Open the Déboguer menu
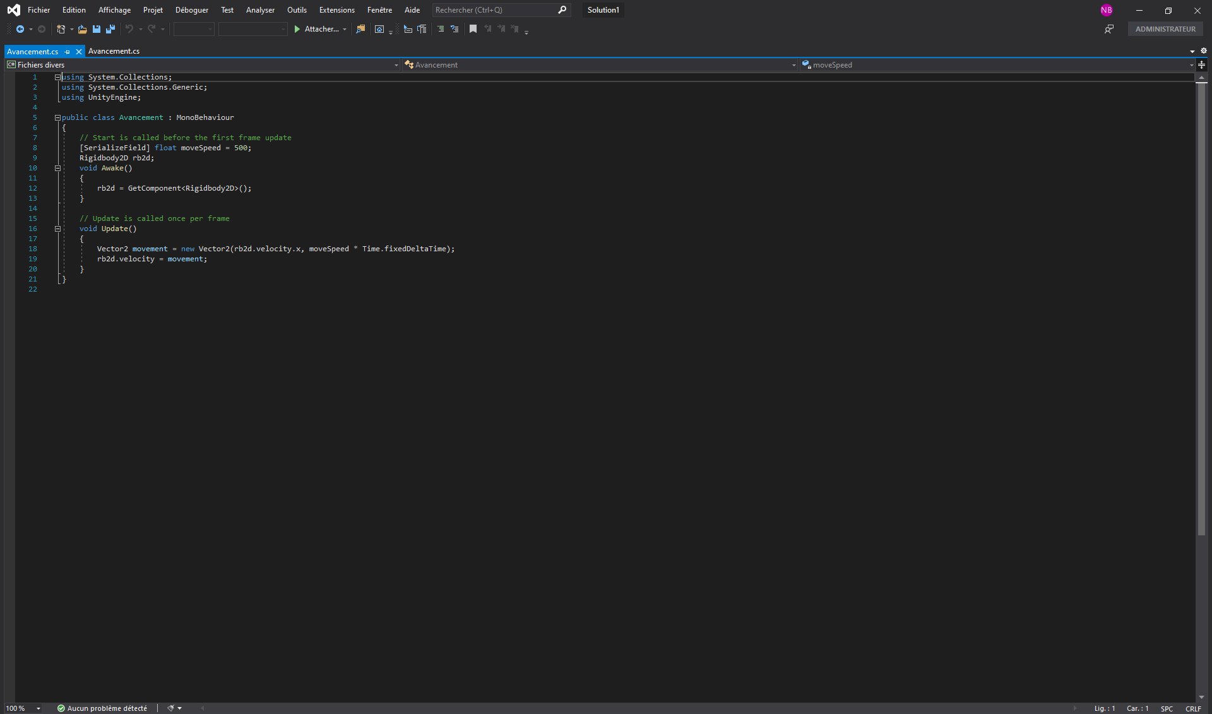Screen dimensions: 1212x714 coord(192,10)
